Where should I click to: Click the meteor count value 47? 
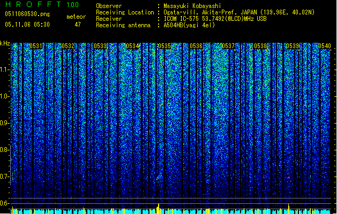[x=78, y=25]
